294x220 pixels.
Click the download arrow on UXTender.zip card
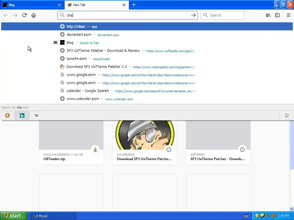[95, 150]
